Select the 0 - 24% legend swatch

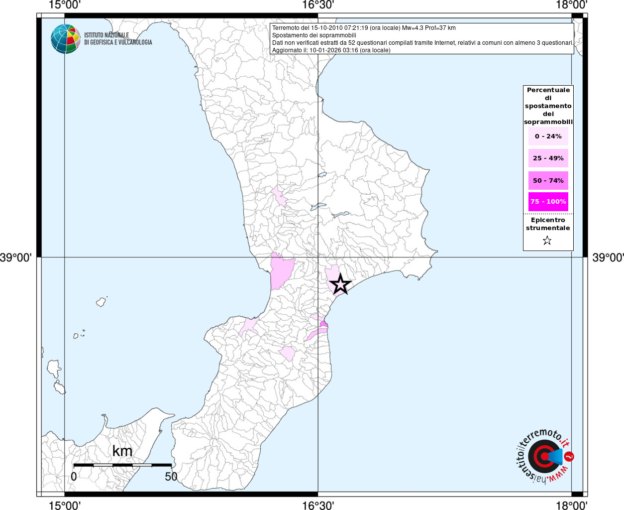548,136
